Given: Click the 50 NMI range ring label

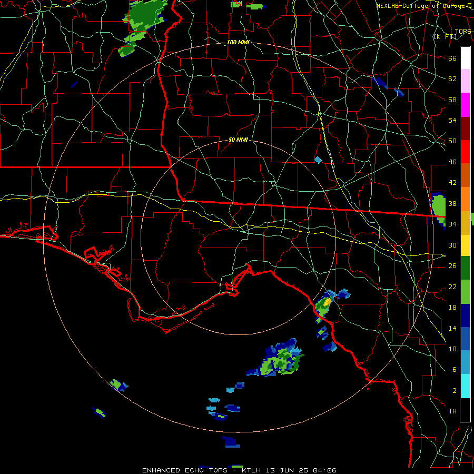Looking at the screenshot, I should click(x=238, y=140).
